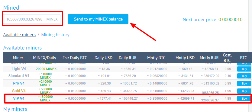This screenshot has width=252, height=112.
Task: Click the +500000 MINEX daily value
Action: click(x=45, y=91)
